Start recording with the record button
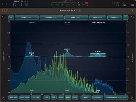Screen dimensions: 136x102 pos(27,5)
